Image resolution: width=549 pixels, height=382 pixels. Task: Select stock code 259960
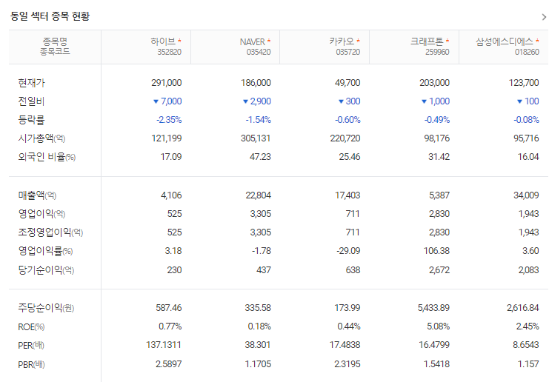coord(437,52)
